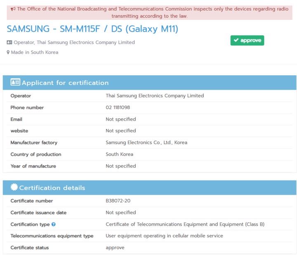Select certificate number B38072-20
This screenshot has width=297, height=260.
click(118, 201)
